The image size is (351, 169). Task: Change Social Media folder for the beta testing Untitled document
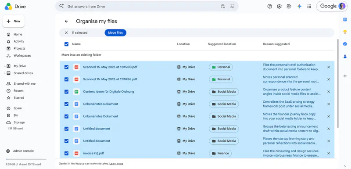click(224, 129)
